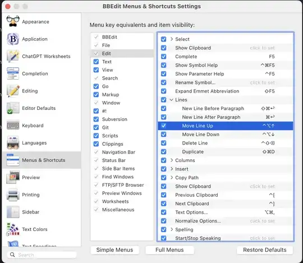Click the Simple Menus button
The height and width of the screenshot is (263, 303).
pyautogui.click(x=115, y=250)
